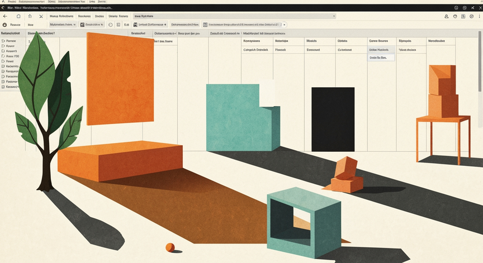Click the circle icon left of 'S.2t'
This screenshot has width=483, height=263.
click(111, 25)
